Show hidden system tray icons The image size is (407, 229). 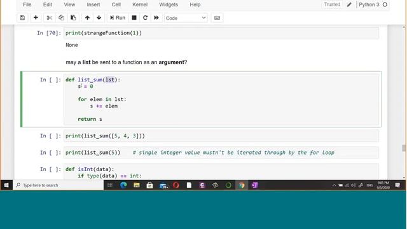point(334,185)
